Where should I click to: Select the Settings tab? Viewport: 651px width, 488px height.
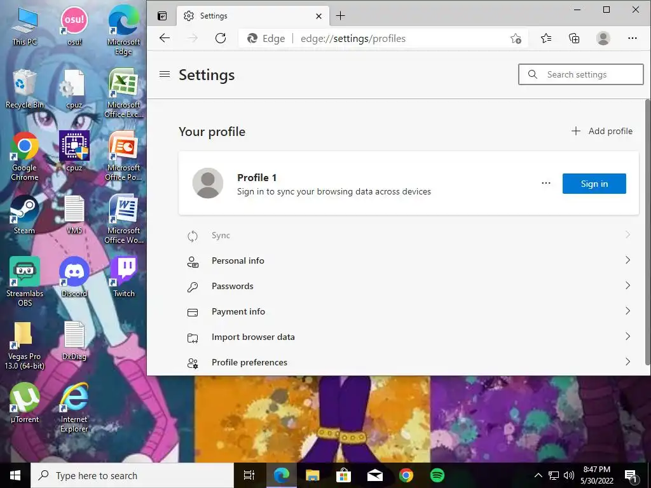click(x=253, y=16)
